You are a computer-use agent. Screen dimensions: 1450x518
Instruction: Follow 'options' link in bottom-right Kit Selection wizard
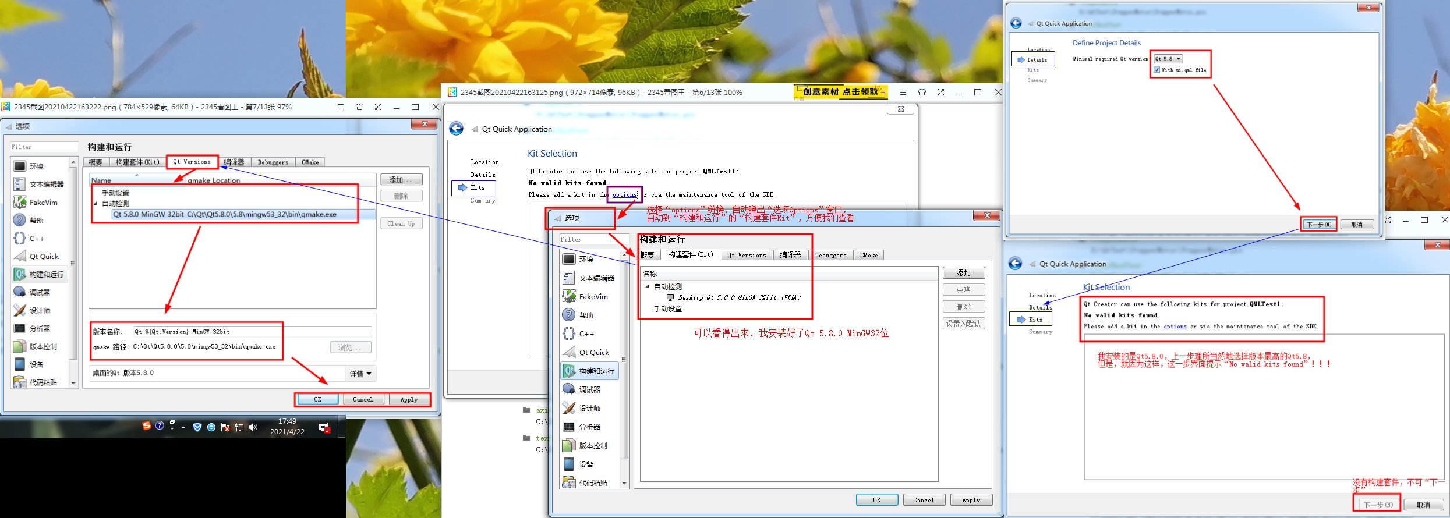1175,327
